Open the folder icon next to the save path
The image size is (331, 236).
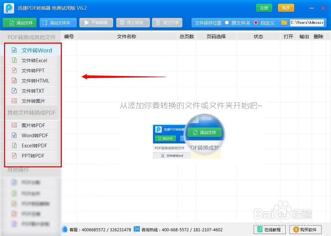coord(284,23)
